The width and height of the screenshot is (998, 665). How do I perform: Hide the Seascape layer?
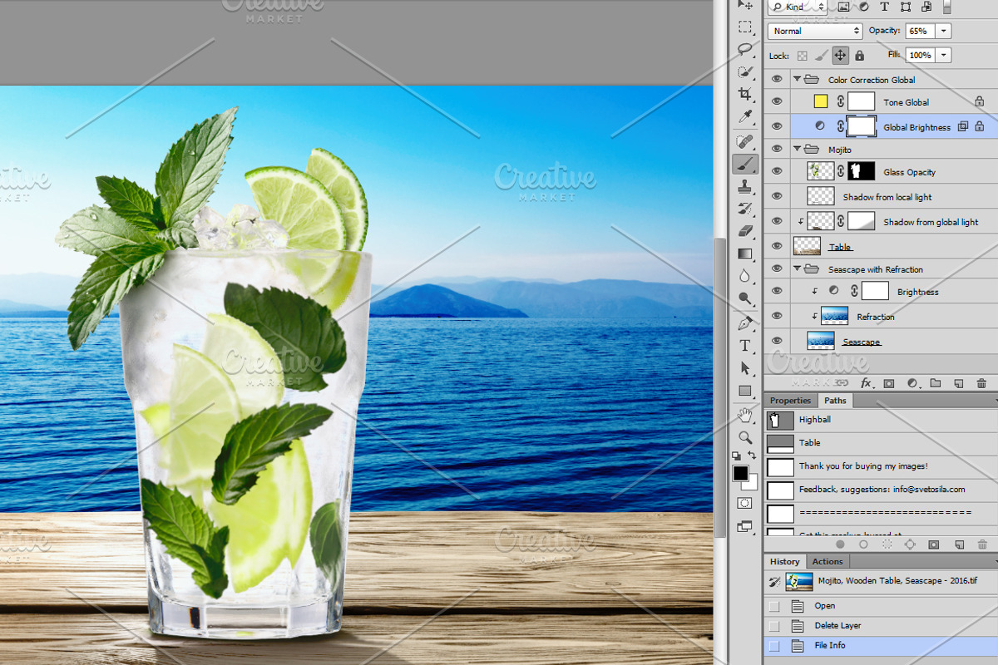pyautogui.click(x=777, y=341)
